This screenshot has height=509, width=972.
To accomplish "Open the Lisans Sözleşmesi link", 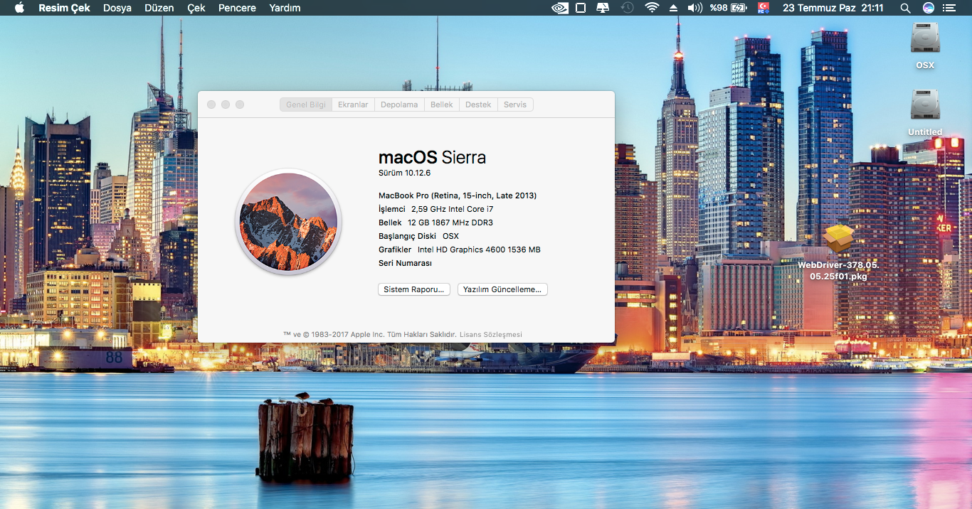I will point(491,334).
